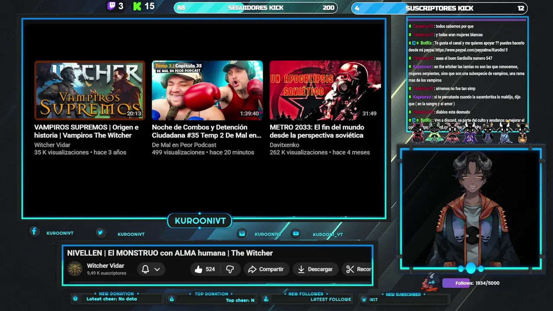Click the Twitter bird icon
Viewport: 553px width, 311px height.
[100, 232]
